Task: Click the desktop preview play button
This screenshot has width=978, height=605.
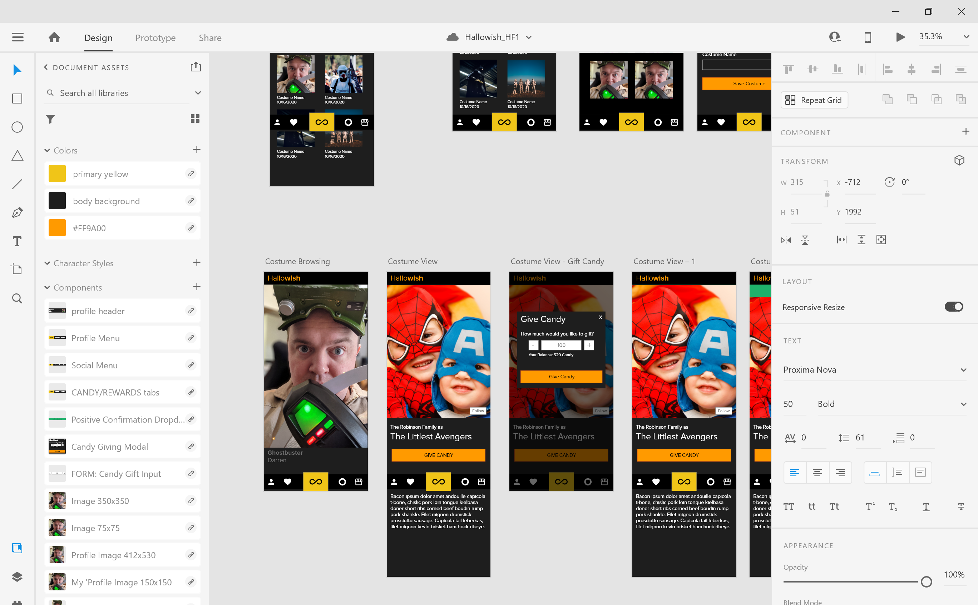Action: [900, 37]
